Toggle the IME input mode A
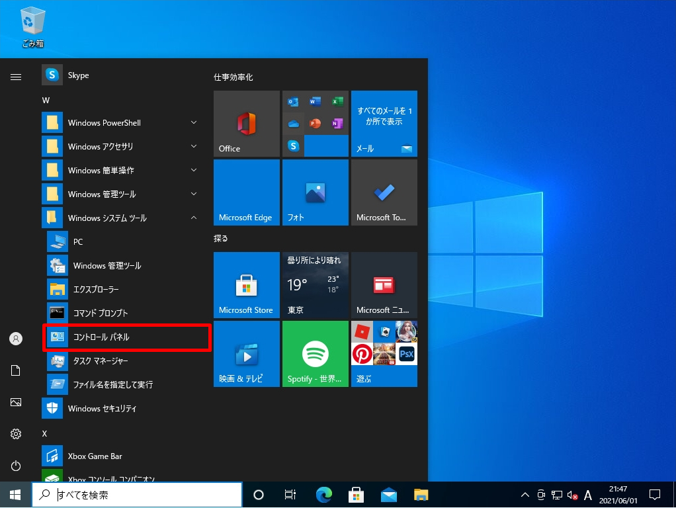676x508 pixels. (x=587, y=495)
